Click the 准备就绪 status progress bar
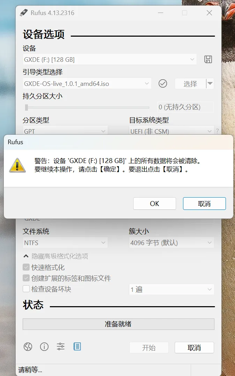235x376 pixels. point(118,324)
